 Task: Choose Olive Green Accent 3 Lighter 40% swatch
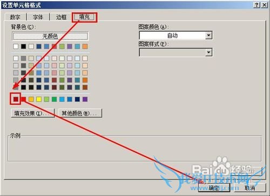point(62,73)
